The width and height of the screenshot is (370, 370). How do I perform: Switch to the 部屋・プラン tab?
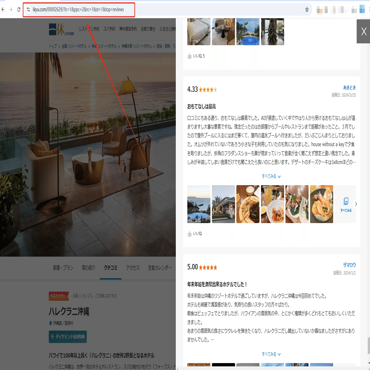(63, 268)
